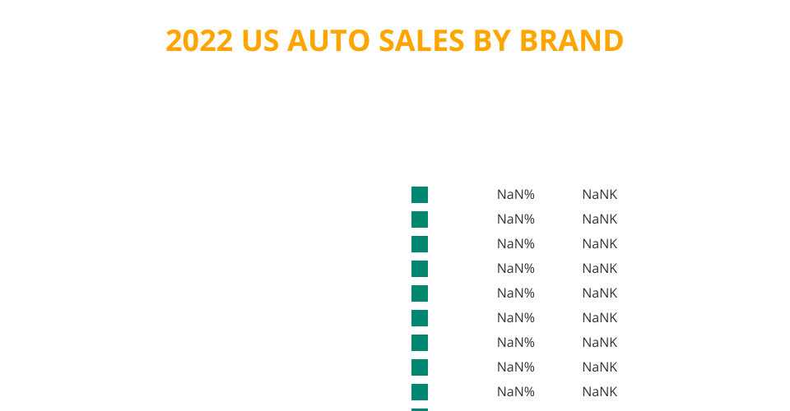Click the second green legend swatch

[420, 219]
